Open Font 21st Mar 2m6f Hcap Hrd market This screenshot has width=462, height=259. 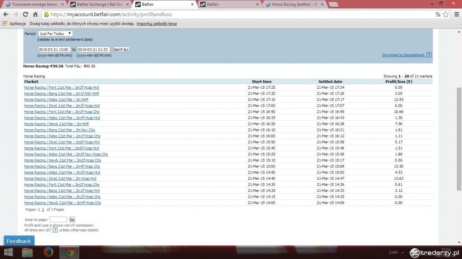point(61,148)
